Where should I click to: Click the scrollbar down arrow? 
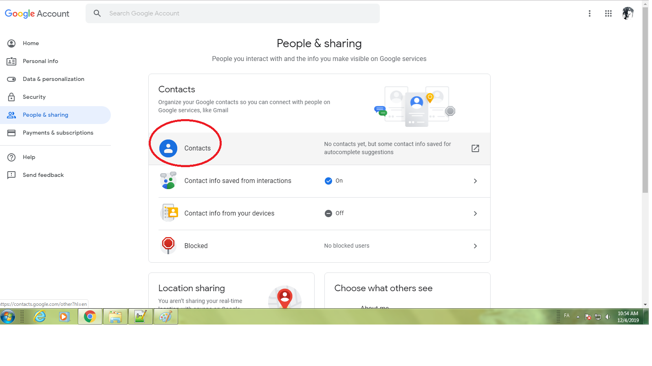point(645,304)
